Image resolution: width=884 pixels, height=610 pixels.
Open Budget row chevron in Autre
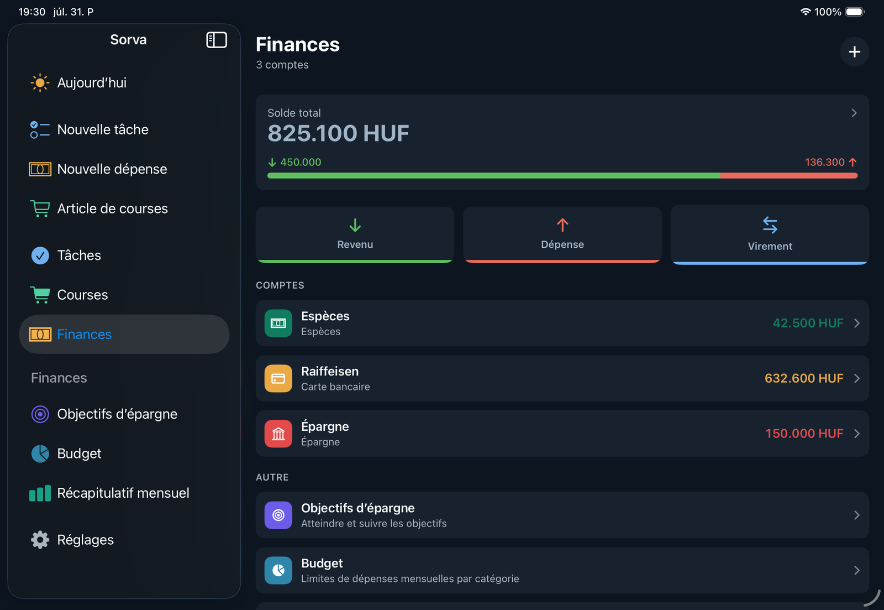857,571
